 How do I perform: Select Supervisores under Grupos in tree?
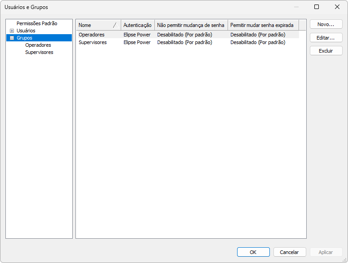(39, 53)
